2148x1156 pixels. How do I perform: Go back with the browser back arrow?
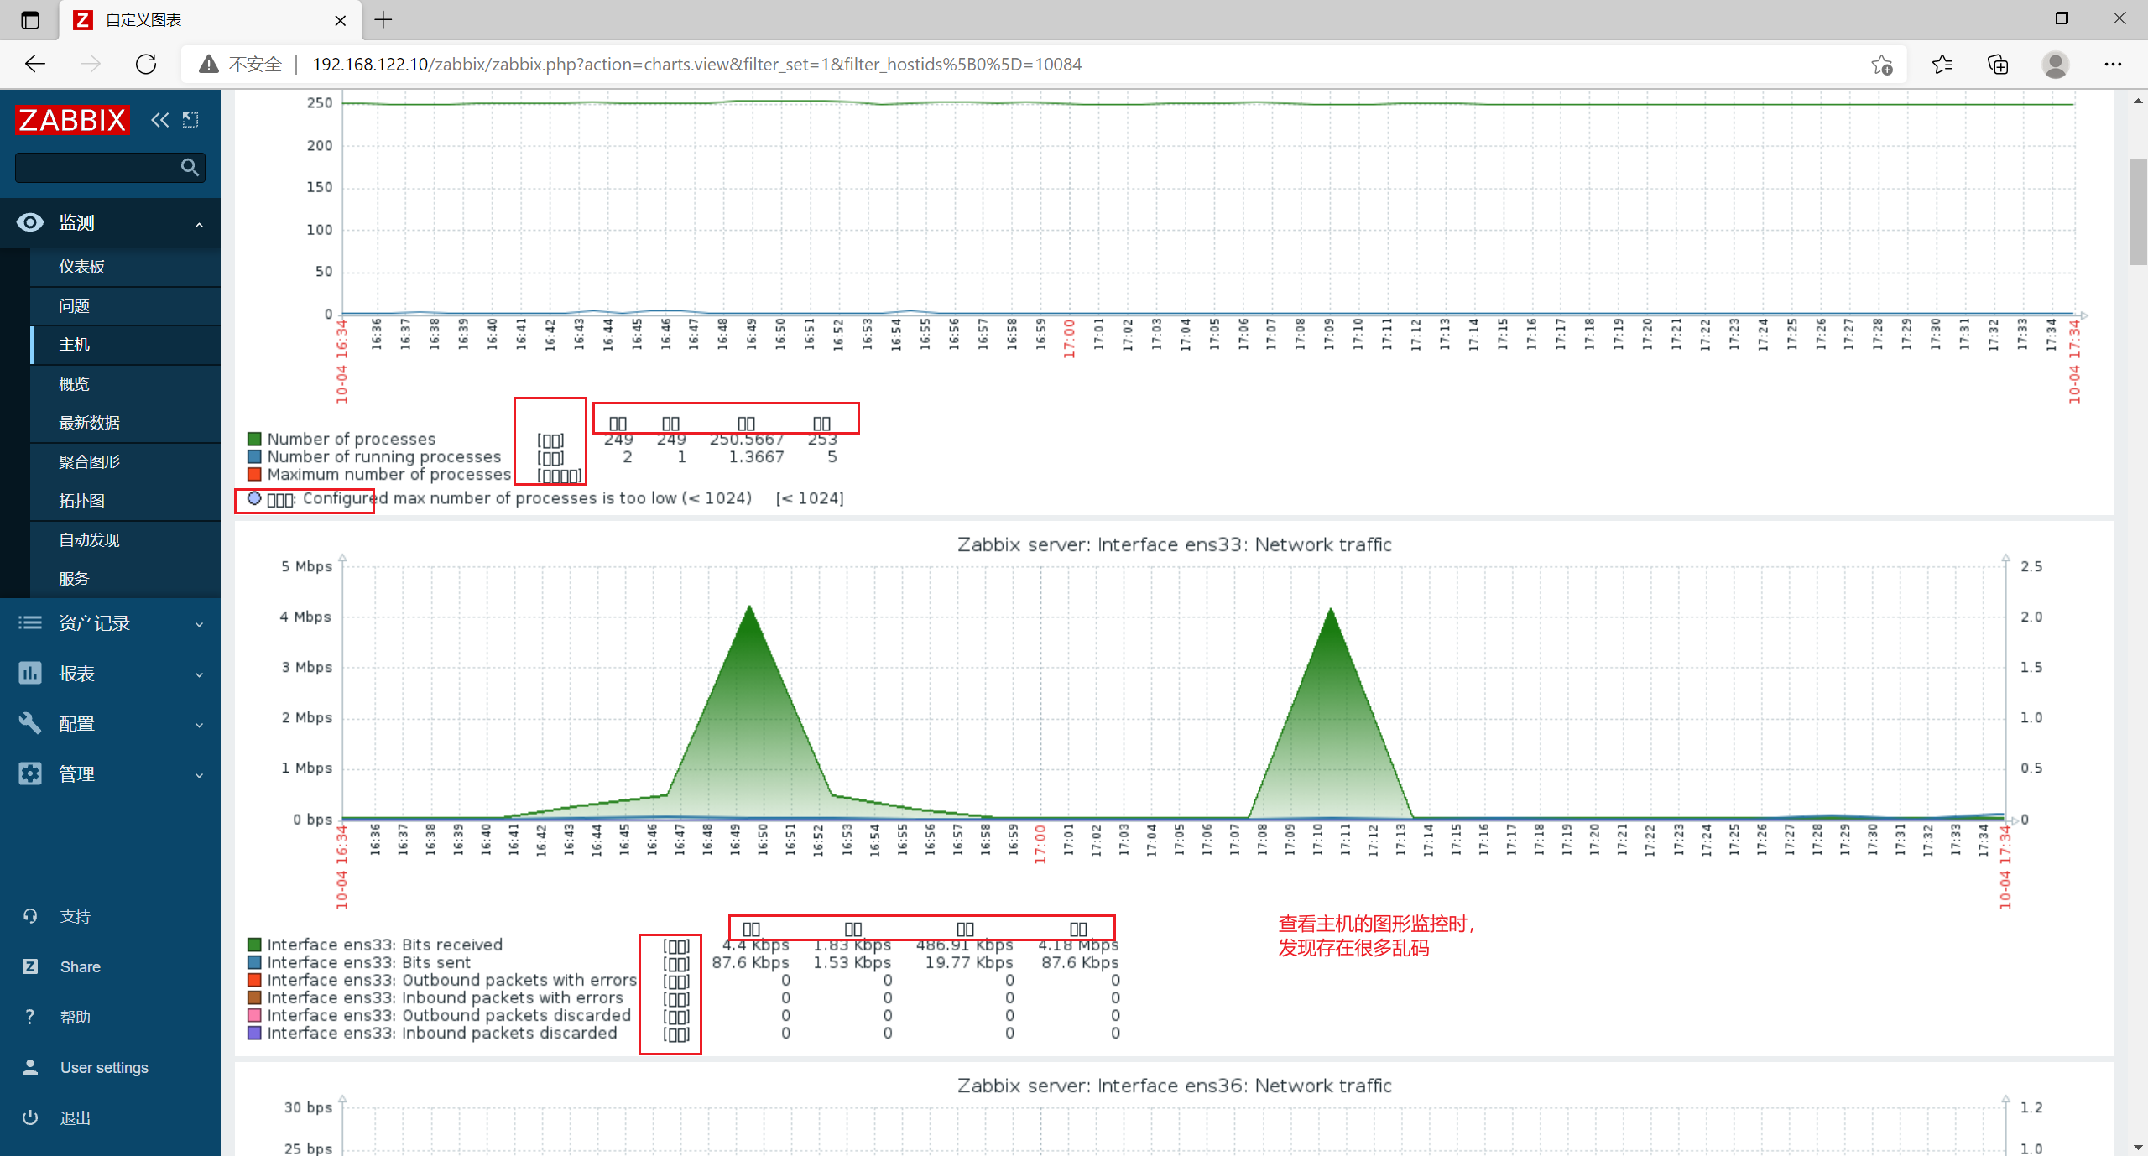point(35,64)
